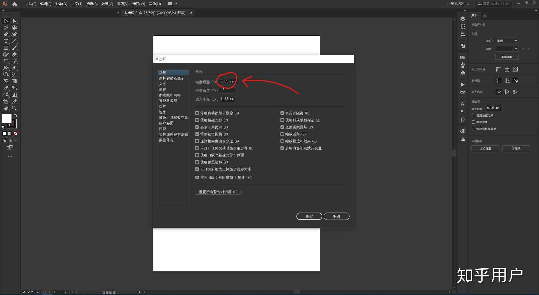Enable 缩放圆角 checkbox in dialog
Viewport: 539px width, 295px height.
click(x=282, y=134)
